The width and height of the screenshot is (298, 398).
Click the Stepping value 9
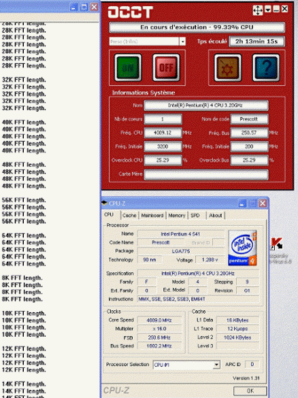[x=248, y=282]
